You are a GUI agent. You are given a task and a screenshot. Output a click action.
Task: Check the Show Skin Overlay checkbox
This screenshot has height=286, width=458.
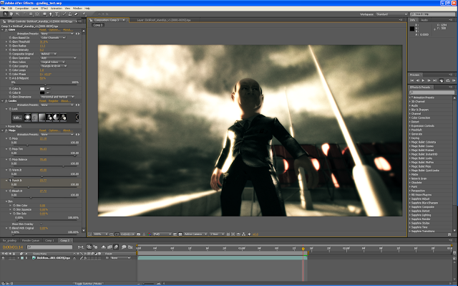point(41,224)
